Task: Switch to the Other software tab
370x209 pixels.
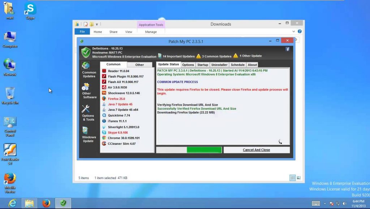Action: tap(139, 65)
